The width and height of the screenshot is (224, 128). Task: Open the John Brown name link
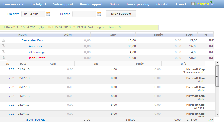pyautogui.click(x=37, y=58)
